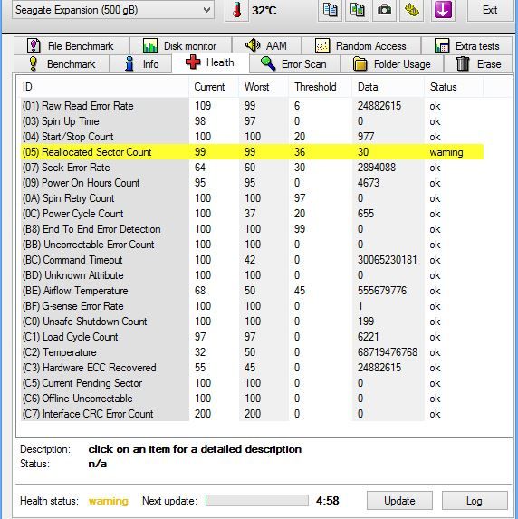This screenshot has width=518, height=519.
Task: Select the highlighted Reallocated Sector Count row
Action: (x=252, y=152)
